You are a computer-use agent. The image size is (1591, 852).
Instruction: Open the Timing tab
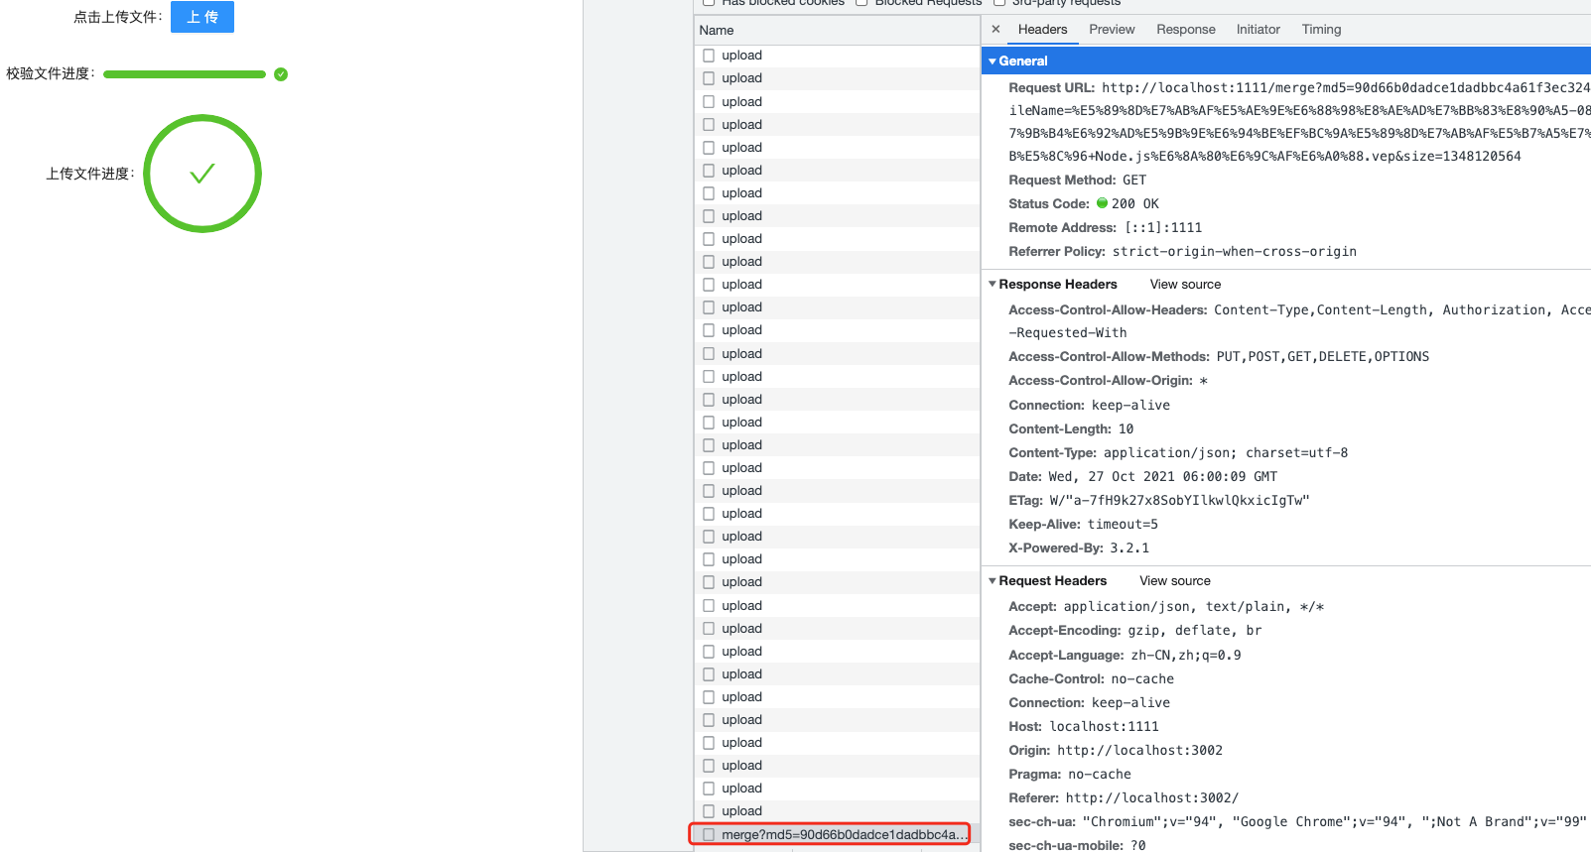[1321, 30]
